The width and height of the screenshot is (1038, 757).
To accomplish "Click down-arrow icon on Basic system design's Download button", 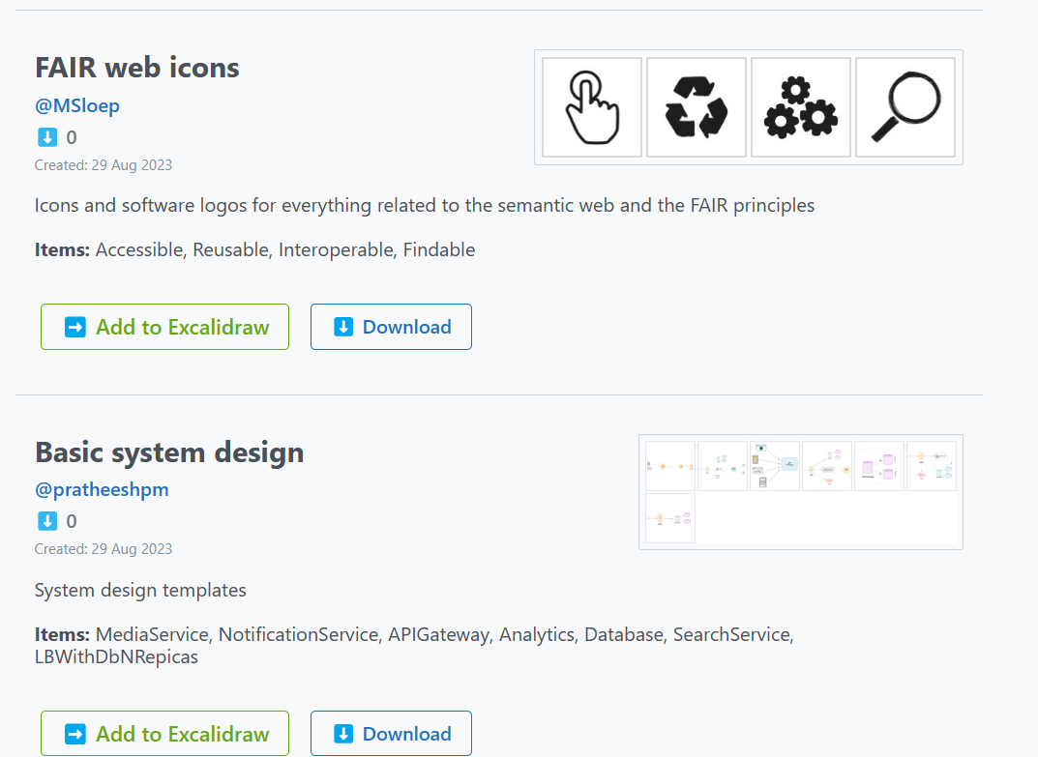I will tap(343, 734).
